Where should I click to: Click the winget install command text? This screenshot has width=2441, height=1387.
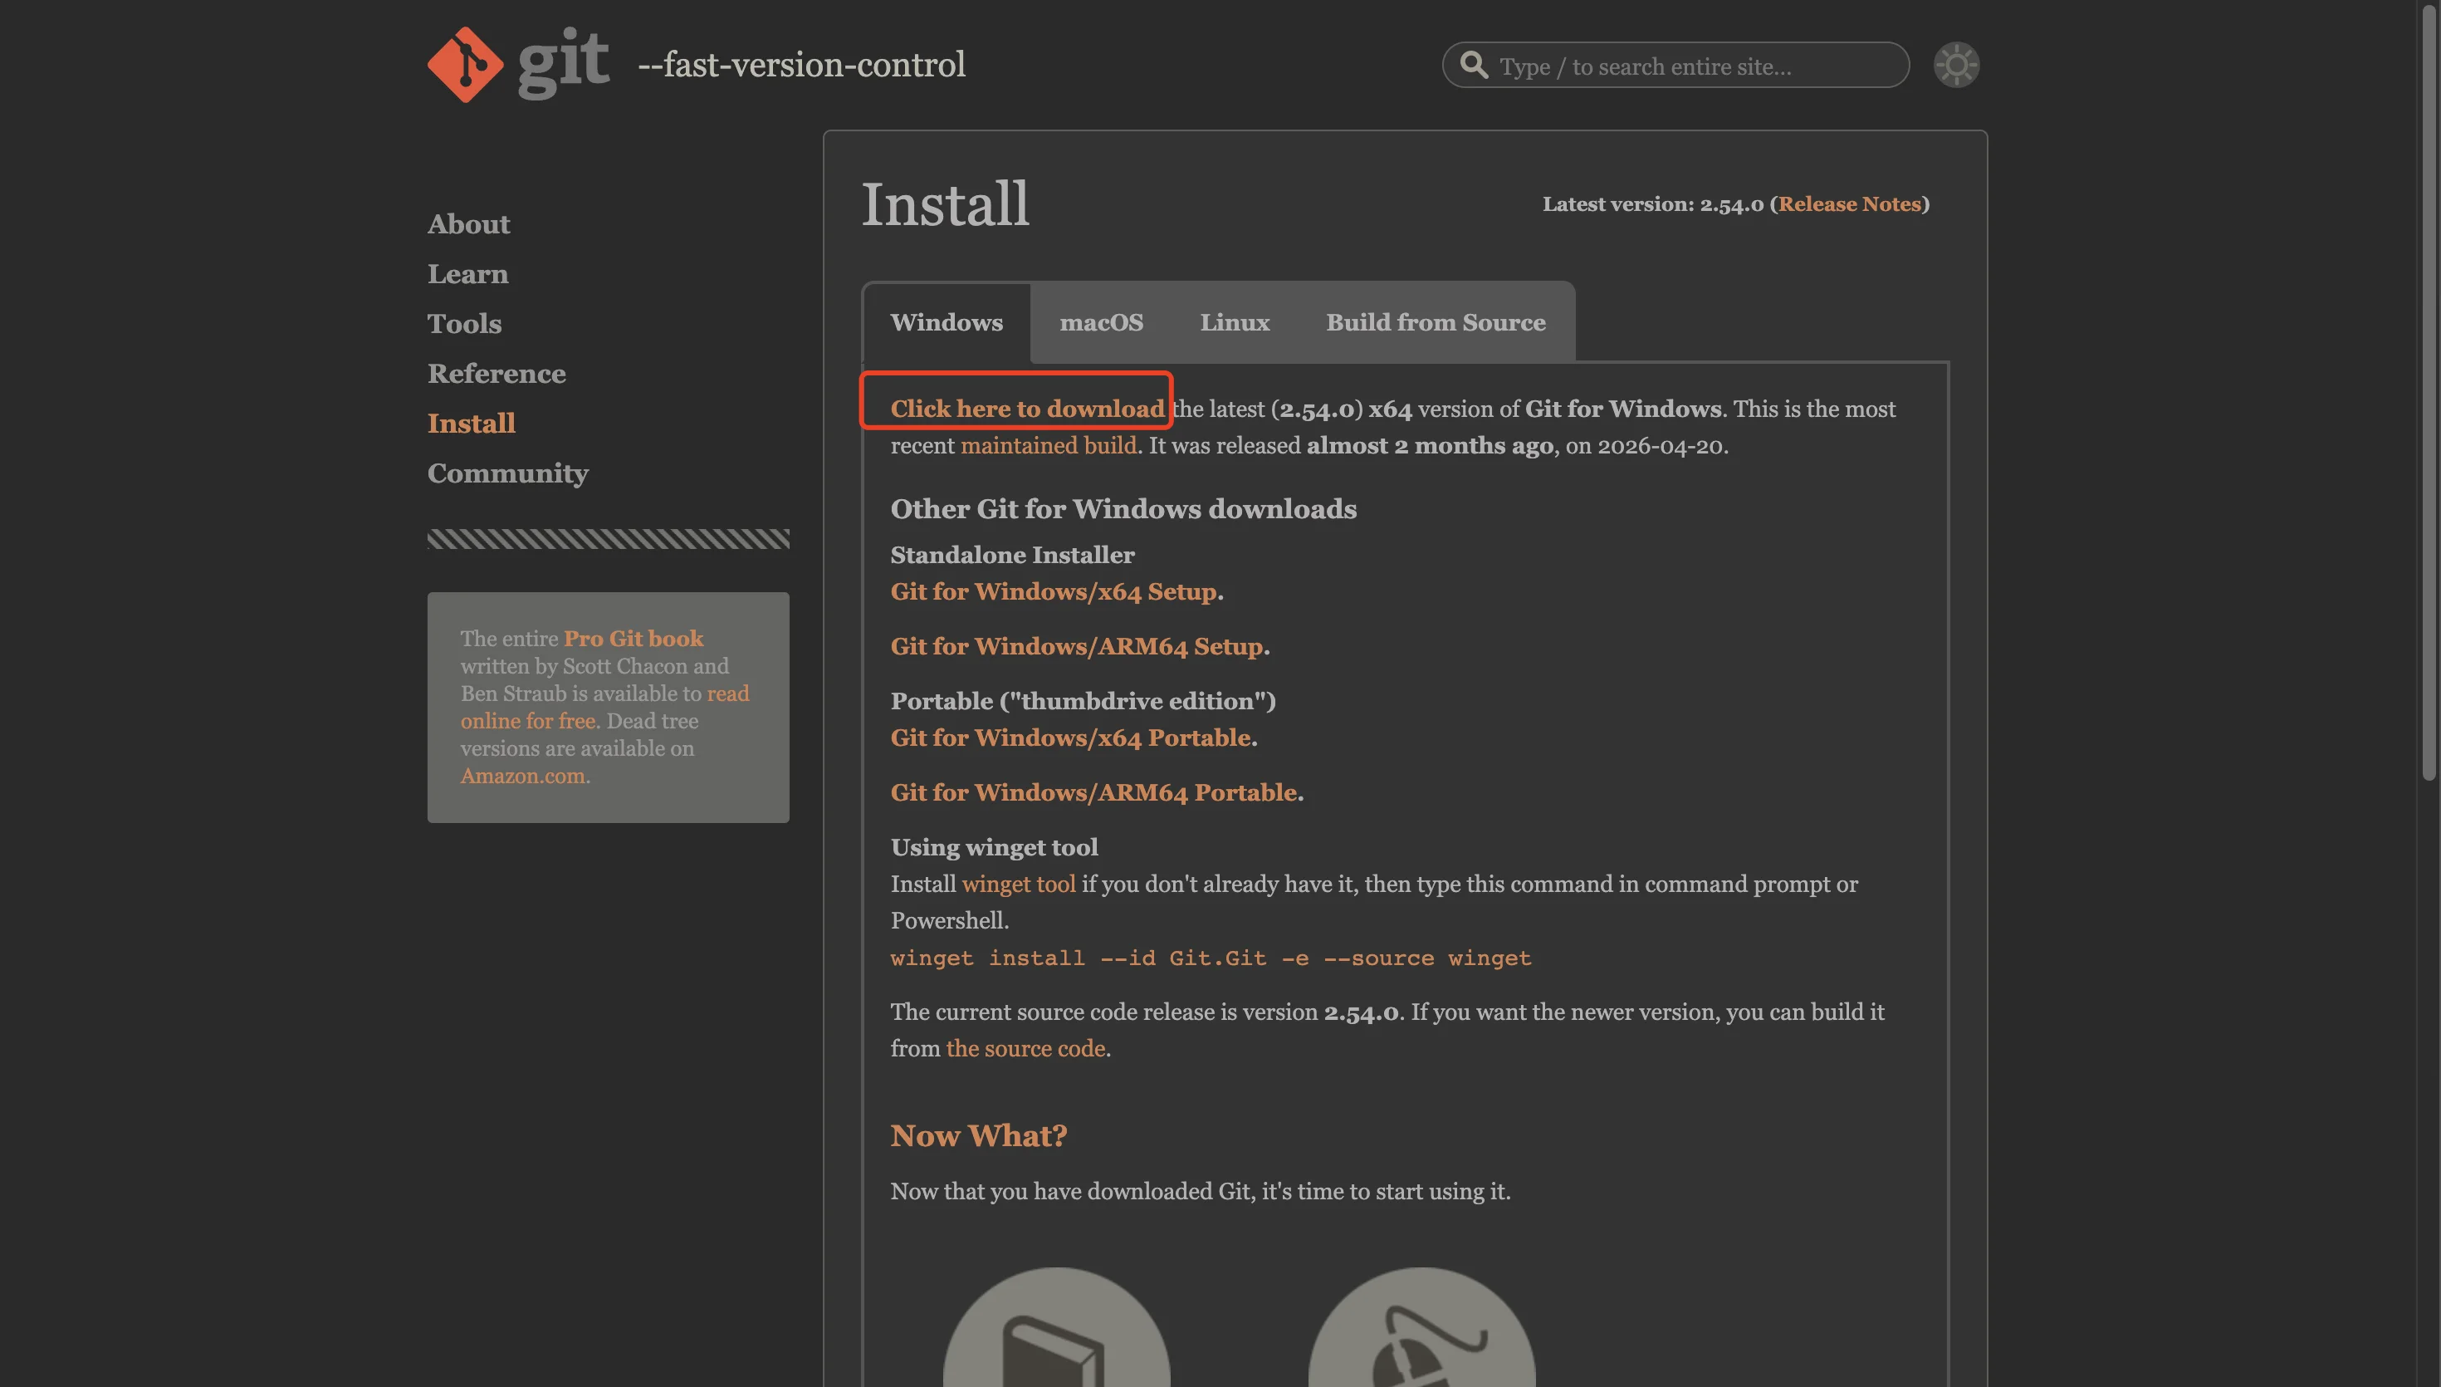tap(1211, 958)
